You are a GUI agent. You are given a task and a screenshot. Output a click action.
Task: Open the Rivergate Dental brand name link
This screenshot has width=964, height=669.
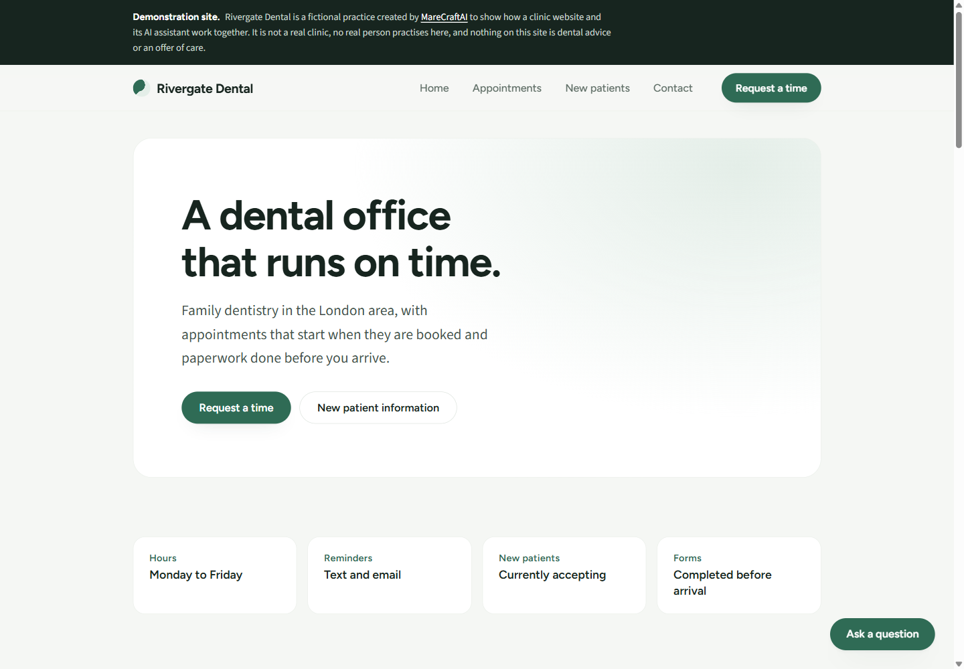204,88
